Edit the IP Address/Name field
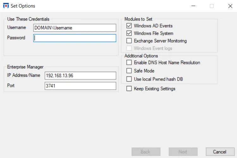237x158 pixels. (x=80, y=76)
